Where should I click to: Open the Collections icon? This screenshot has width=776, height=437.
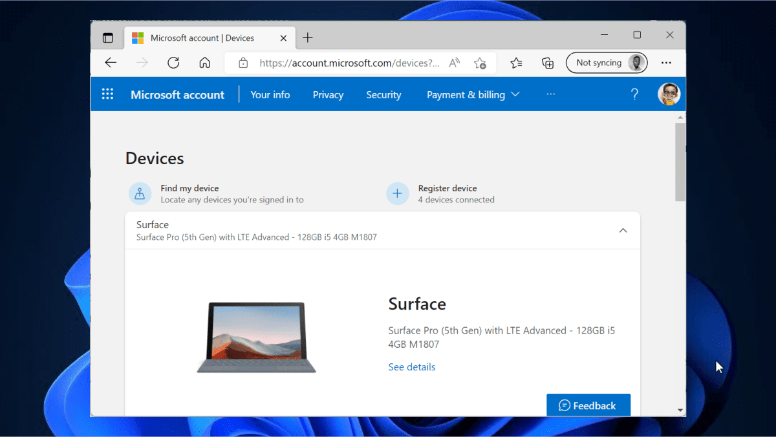[x=548, y=63]
